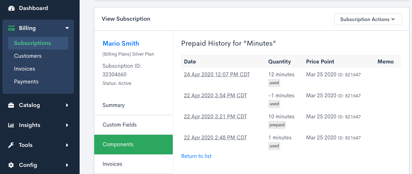Click the Status: Active text
Viewport: 412px width, 174px height.
point(117,83)
